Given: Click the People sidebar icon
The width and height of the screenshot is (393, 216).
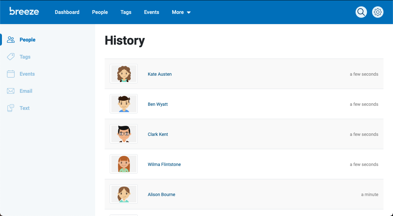Looking at the screenshot, I should (11, 40).
